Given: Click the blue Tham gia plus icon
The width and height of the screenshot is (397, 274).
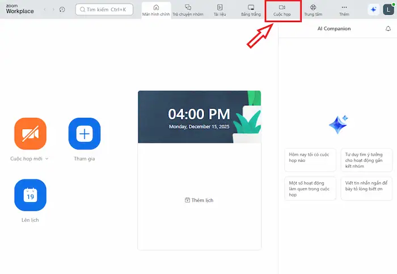Looking at the screenshot, I should click(84, 134).
